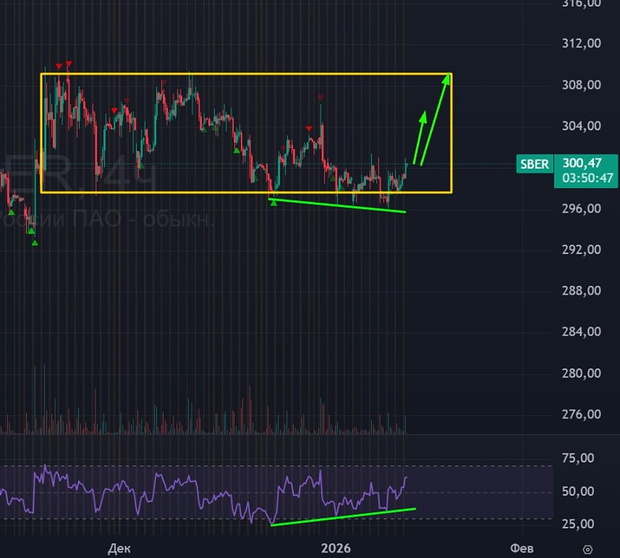Click the 25,00 RSI scale level
Screen dimensions: 620x558
[x=578, y=524]
